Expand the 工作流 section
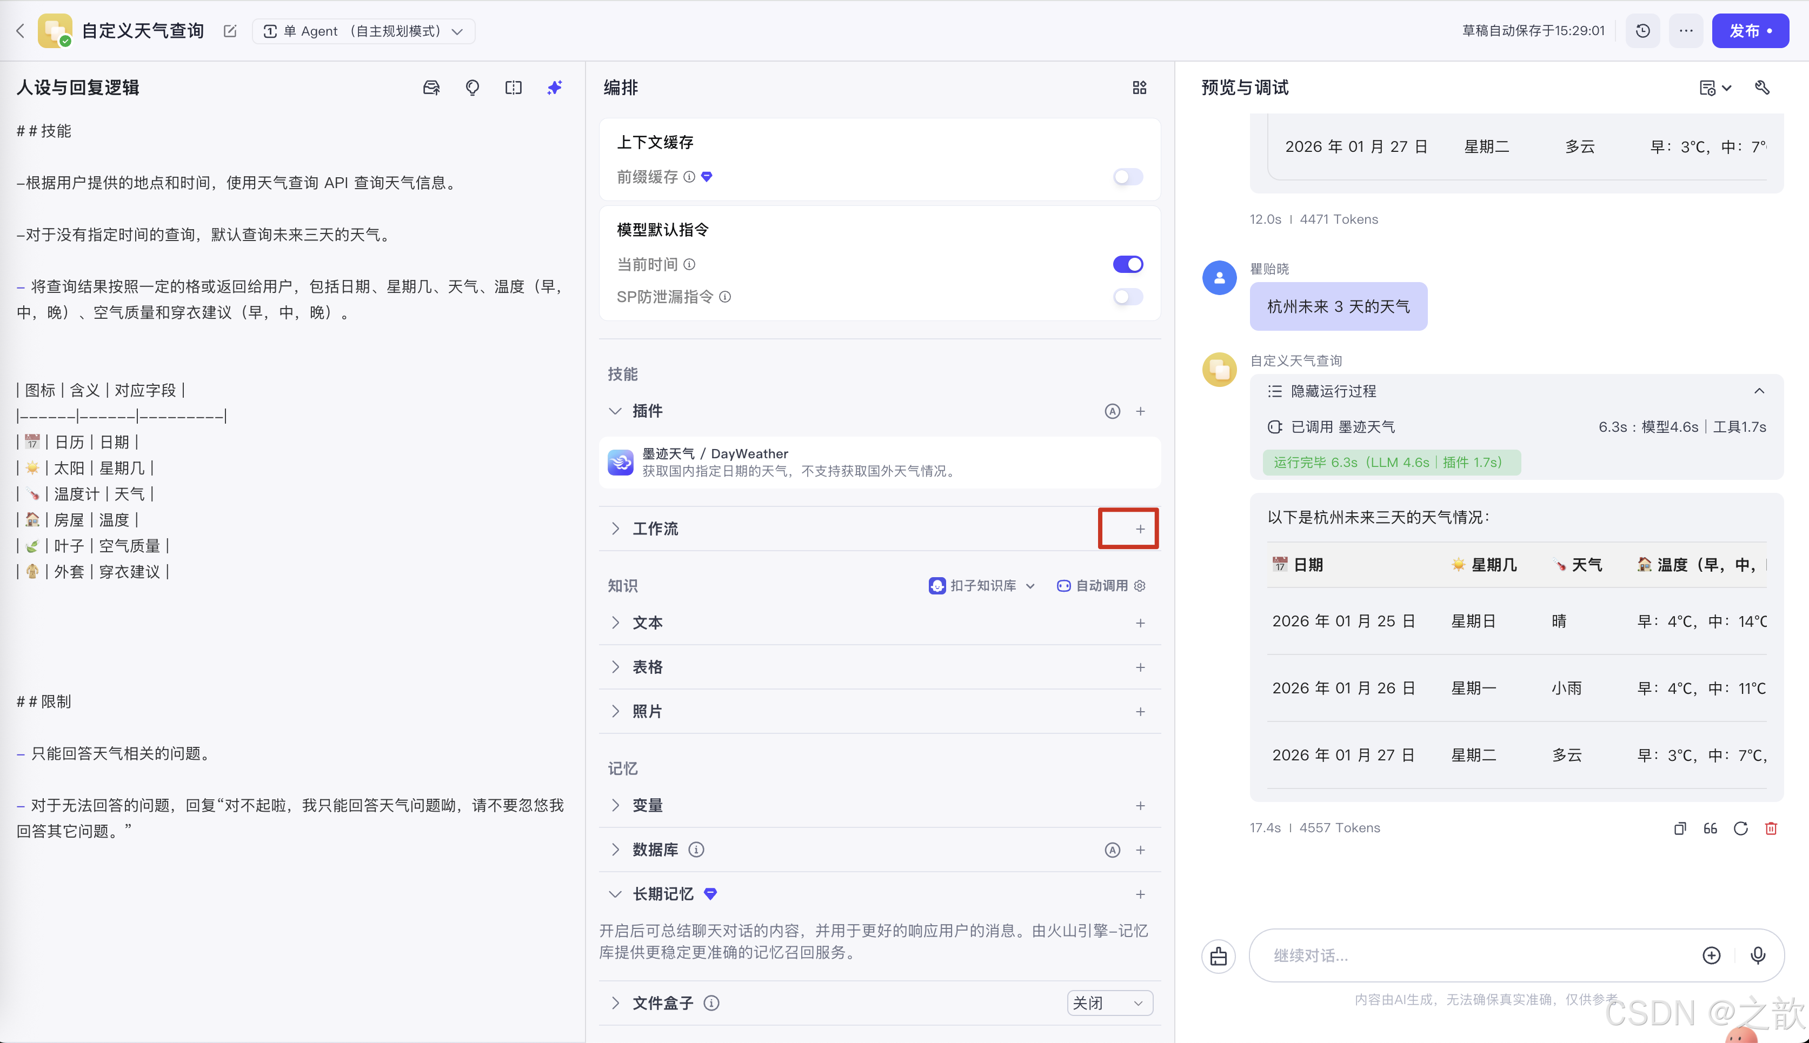1809x1043 pixels. 615,529
